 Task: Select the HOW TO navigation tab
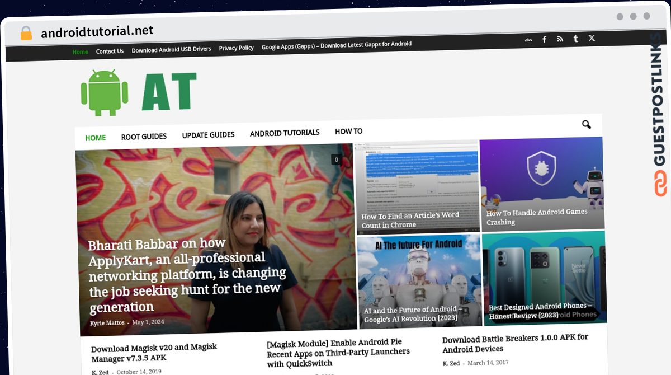tap(348, 132)
